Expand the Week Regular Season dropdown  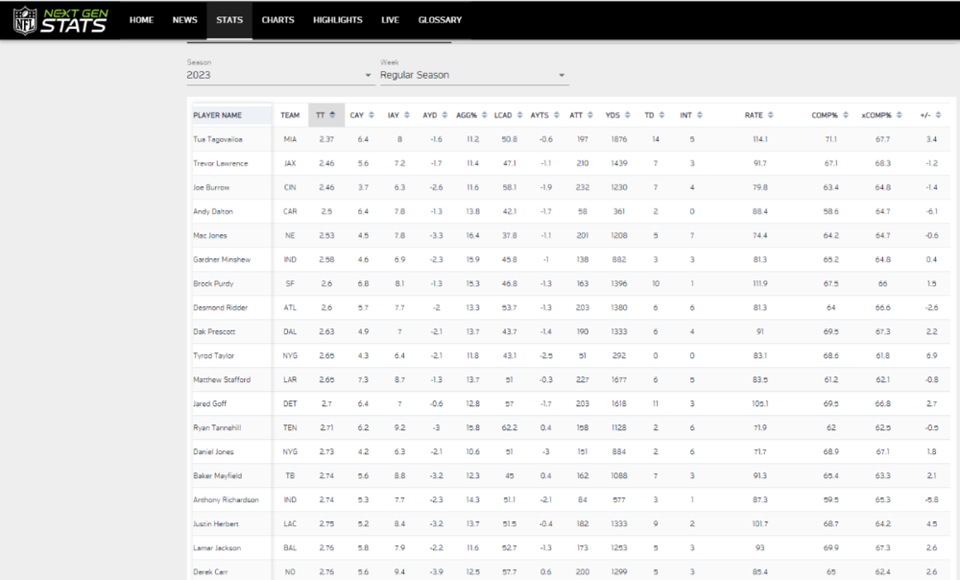(473, 75)
